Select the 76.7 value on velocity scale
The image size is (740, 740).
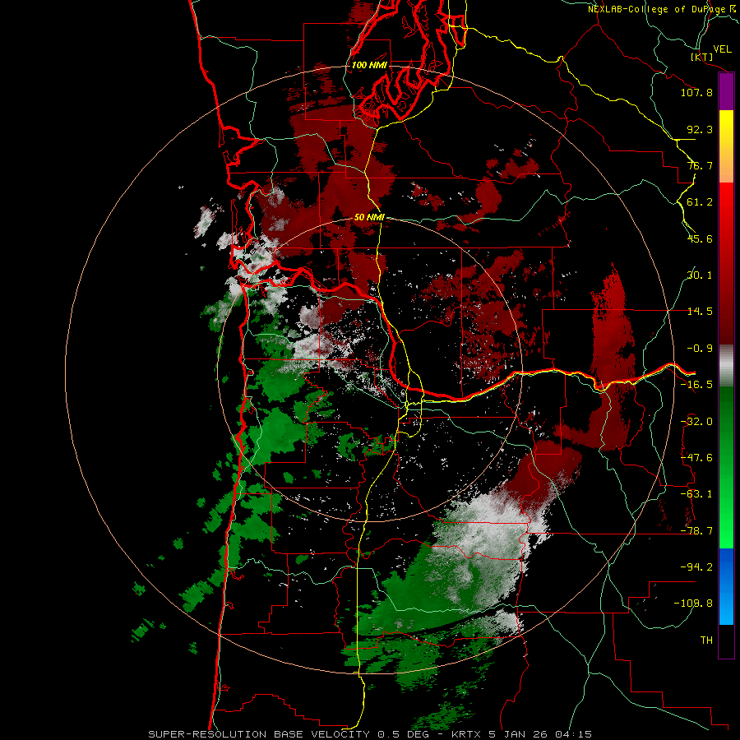coord(700,165)
